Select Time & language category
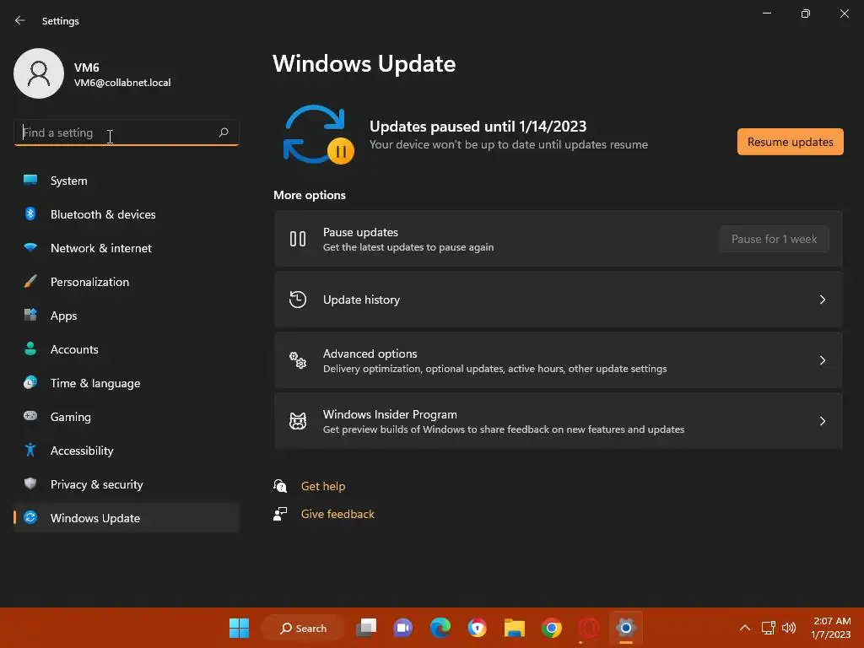Screen dimensions: 864x648 pyautogui.click(x=127, y=383)
